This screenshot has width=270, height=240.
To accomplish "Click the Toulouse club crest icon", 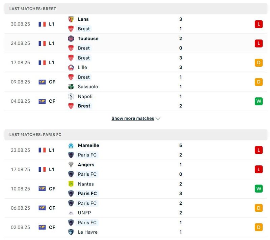I will pyautogui.click(x=71, y=38).
